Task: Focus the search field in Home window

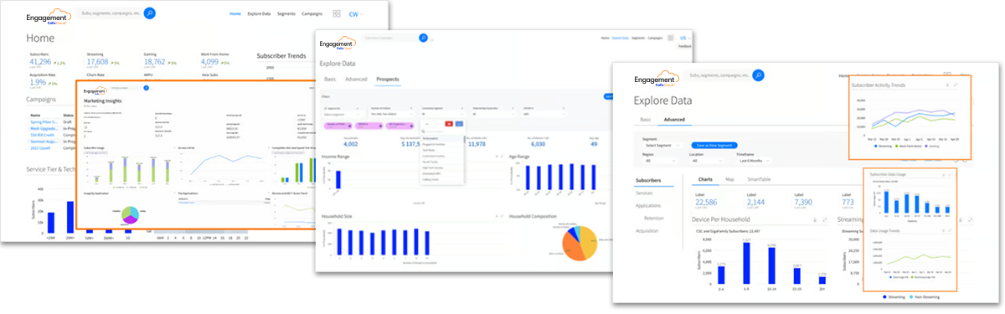Action: coord(111,13)
